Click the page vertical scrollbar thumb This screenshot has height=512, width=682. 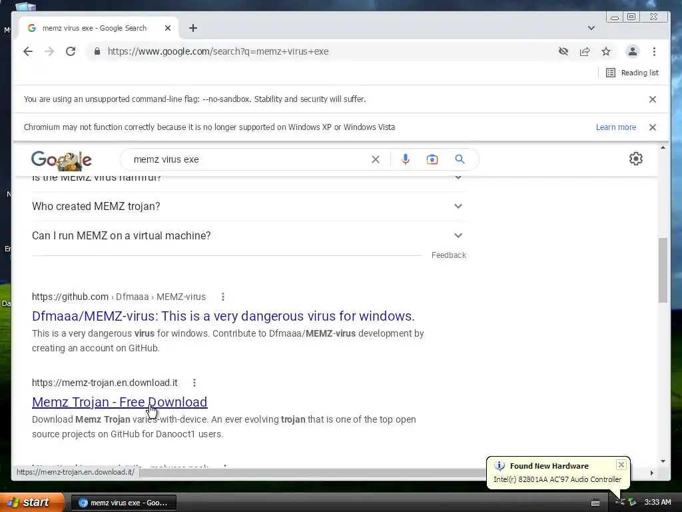pyautogui.click(x=663, y=270)
